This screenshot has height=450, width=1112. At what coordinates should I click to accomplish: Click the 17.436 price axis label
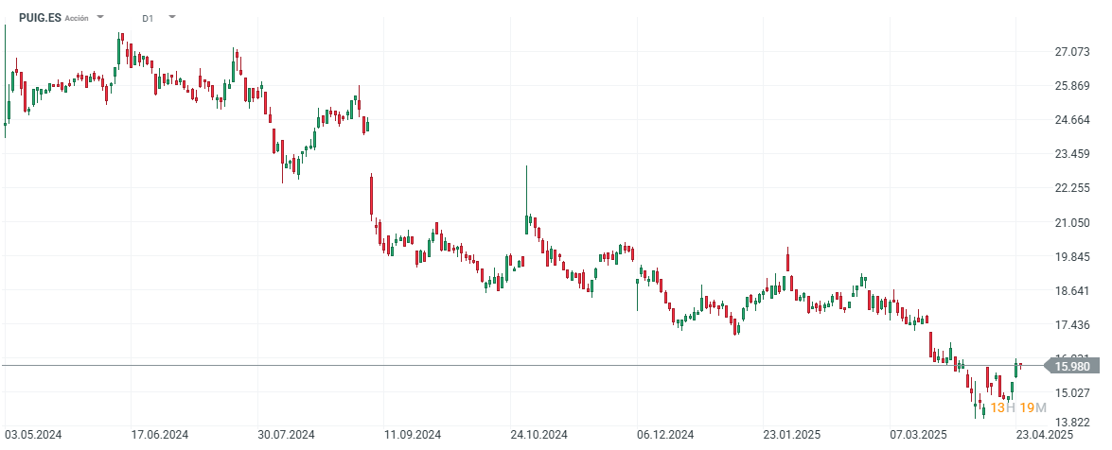pyautogui.click(x=1073, y=325)
